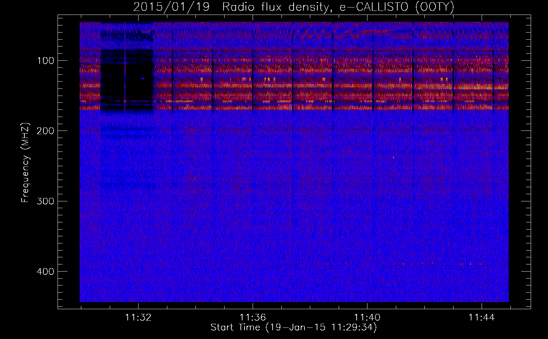The height and width of the screenshot is (339, 548).
Task: Click the dark black region in the spectrogram
Action: tap(127, 81)
